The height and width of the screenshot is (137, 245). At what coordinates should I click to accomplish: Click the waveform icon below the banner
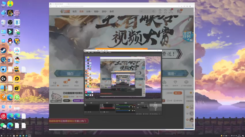click(77, 82)
